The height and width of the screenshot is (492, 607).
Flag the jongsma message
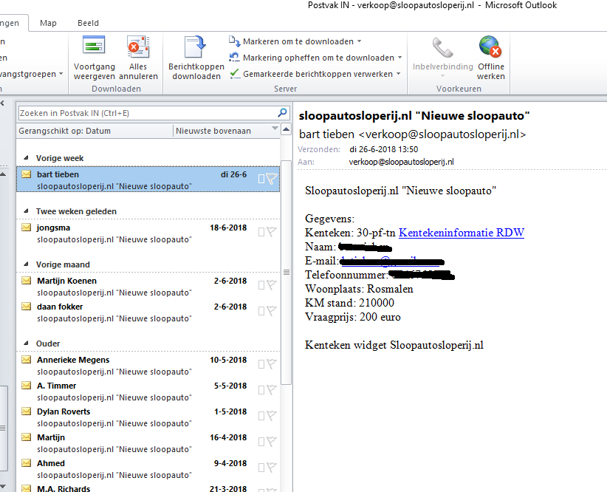coord(272,232)
